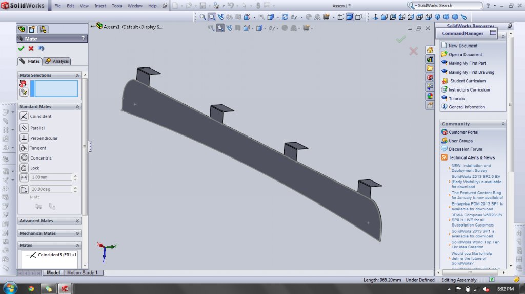Click the Save icon in toolbar
Screen dimensions: 525x294
[x=203, y=5]
